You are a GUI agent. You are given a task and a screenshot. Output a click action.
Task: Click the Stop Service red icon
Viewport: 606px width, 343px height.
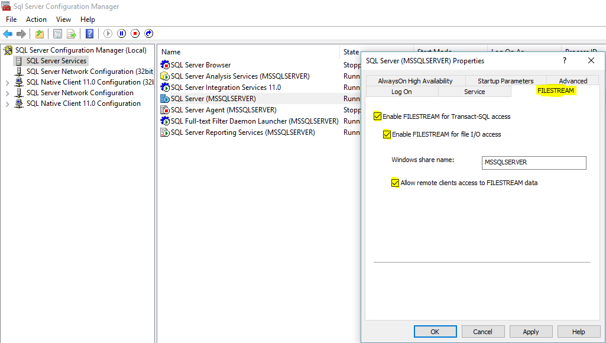pos(135,34)
